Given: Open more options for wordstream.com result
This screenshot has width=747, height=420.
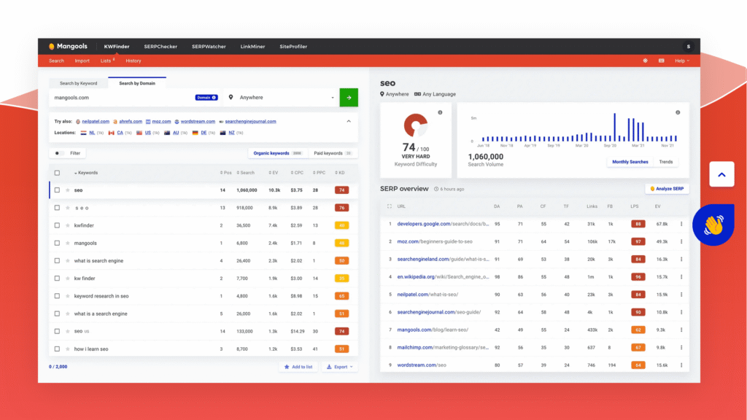Looking at the screenshot, I should pyautogui.click(x=681, y=365).
